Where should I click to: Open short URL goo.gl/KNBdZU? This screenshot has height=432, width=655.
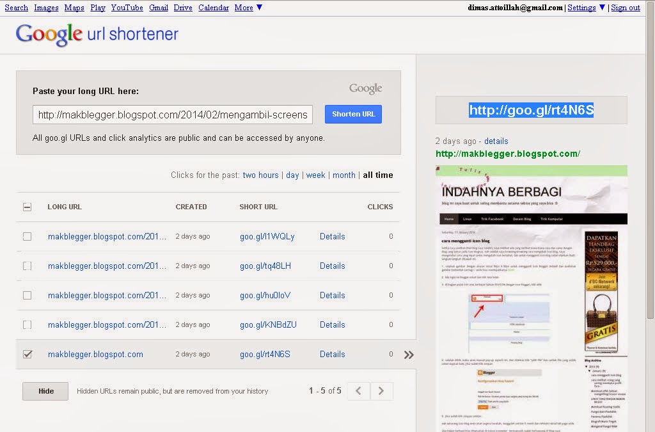click(x=268, y=324)
